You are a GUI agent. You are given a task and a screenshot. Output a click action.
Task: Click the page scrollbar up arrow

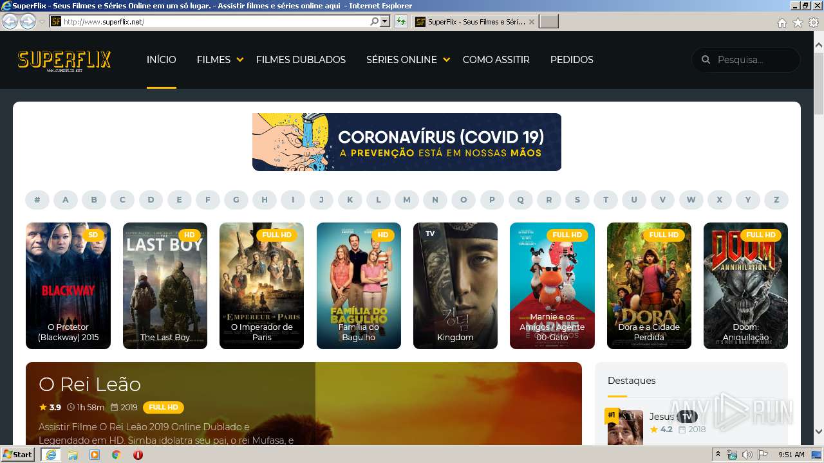[x=818, y=46]
